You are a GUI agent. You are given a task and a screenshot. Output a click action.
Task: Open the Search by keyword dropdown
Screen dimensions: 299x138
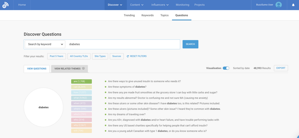coord(45,44)
